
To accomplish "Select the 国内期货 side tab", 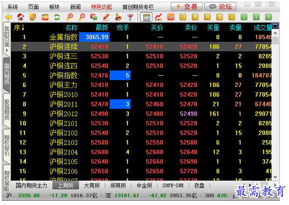I will (7, 74).
